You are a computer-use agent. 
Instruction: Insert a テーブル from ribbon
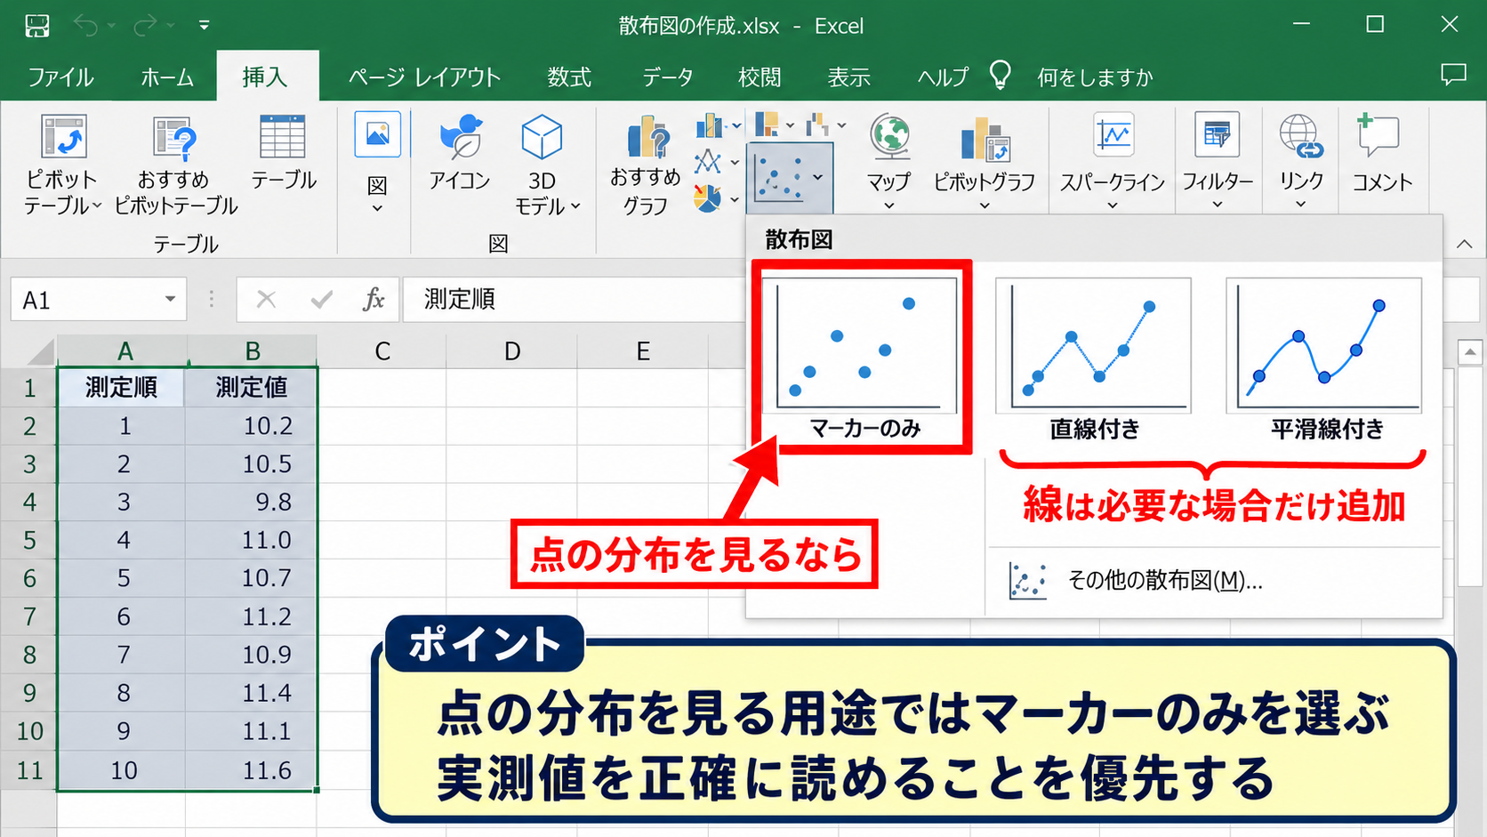(x=283, y=153)
